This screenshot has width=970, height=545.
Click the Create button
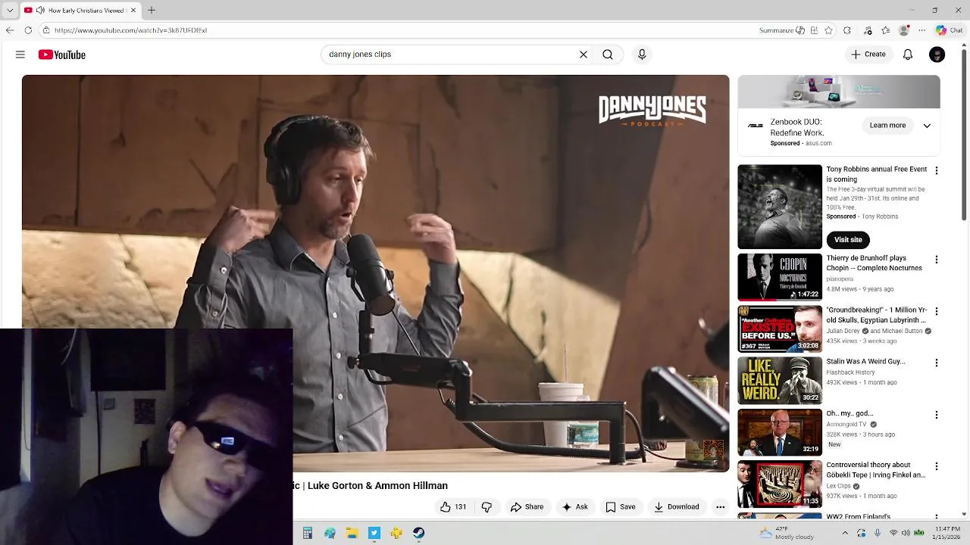(x=868, y=54)
